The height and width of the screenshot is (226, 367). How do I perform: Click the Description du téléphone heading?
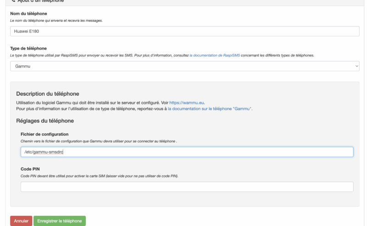click(48, 94)
